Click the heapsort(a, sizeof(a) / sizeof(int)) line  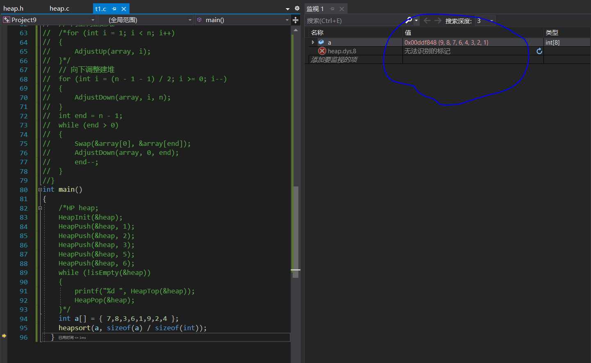[x=133, y=328]
